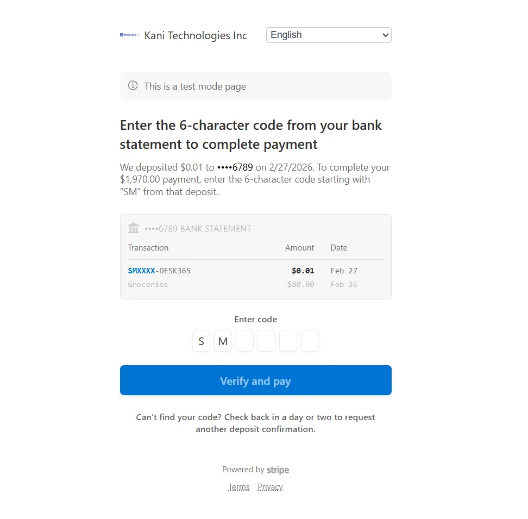The height and width of the screenshot is (519, 528).
Task: Open the Terms link
Action: [238, 486]
